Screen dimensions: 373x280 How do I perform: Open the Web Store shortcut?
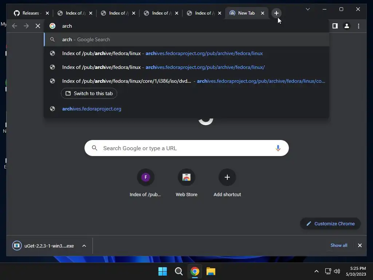click(x=186, y=183)
